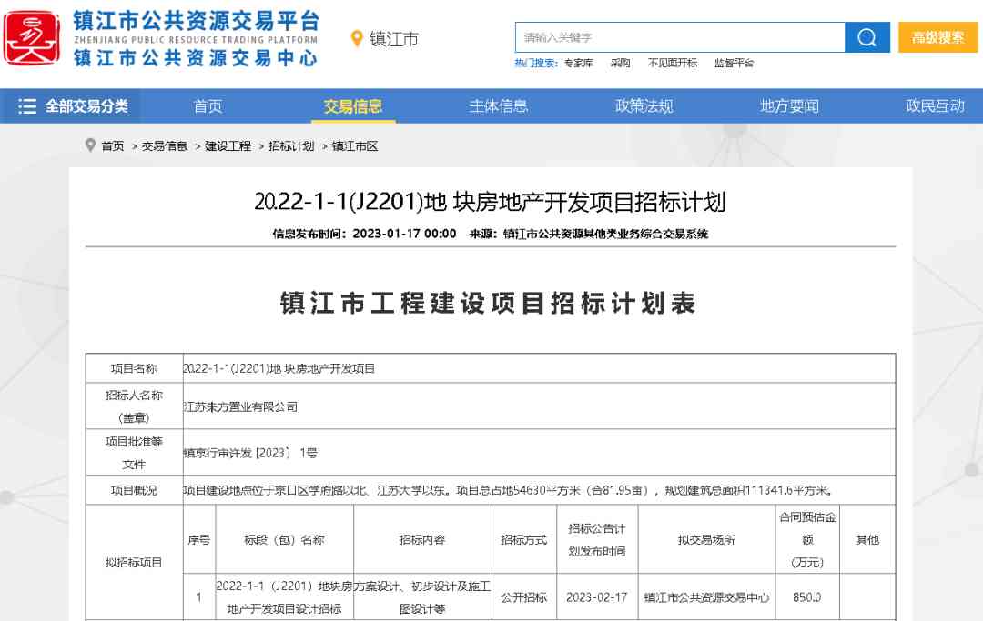Screen dimensions: 983x621
Task: Click the 专家库 hot search link
Action: pyautogui.click(x=578, y=64)
